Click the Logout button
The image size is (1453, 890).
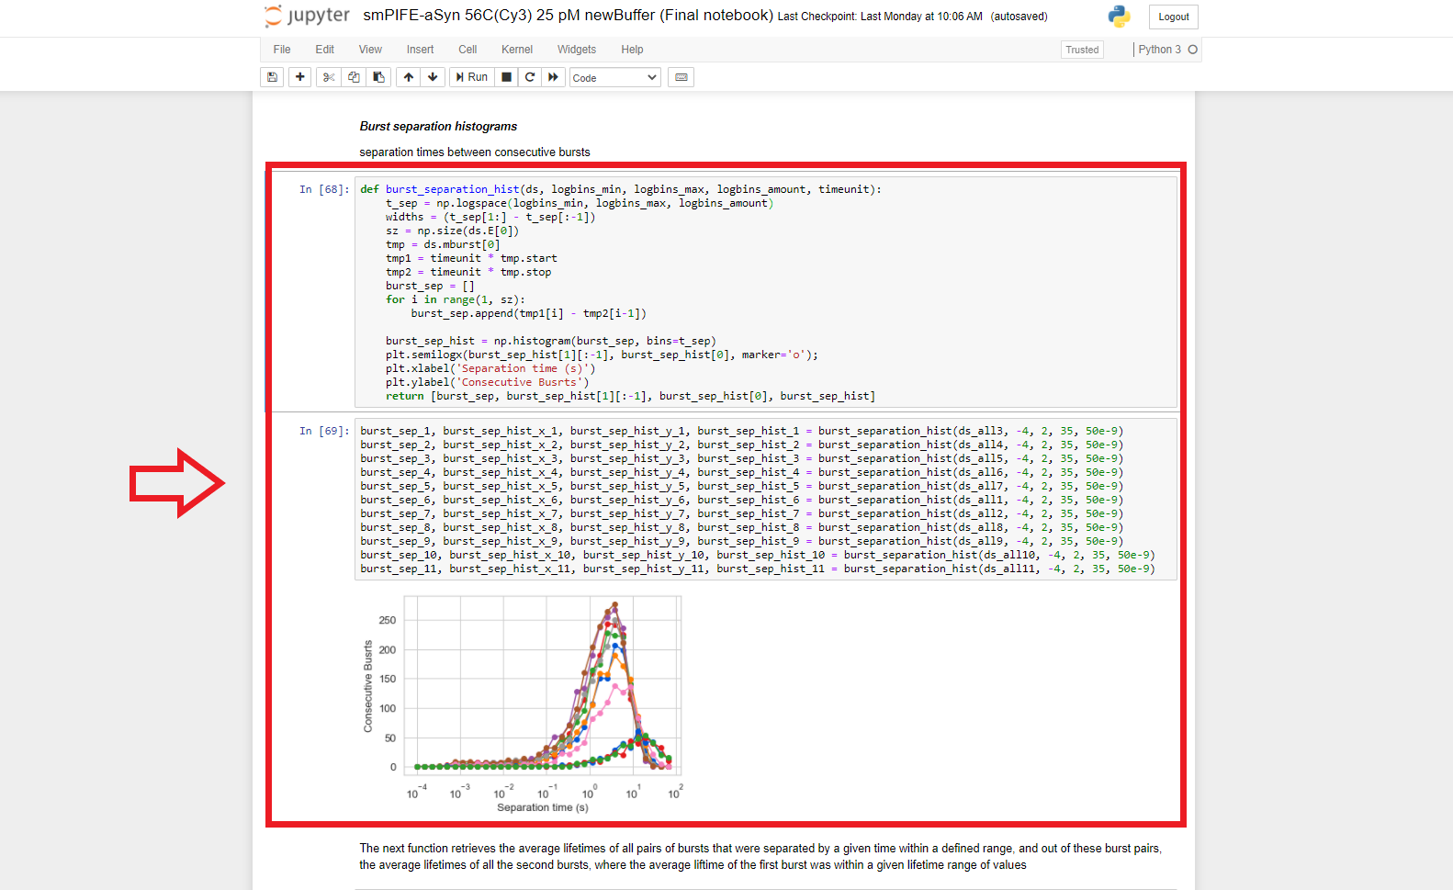click(1173, 17)
